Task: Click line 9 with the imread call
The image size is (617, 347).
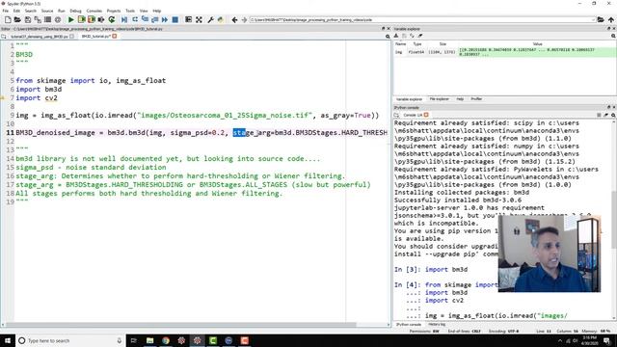Action: tap(197, 116)
